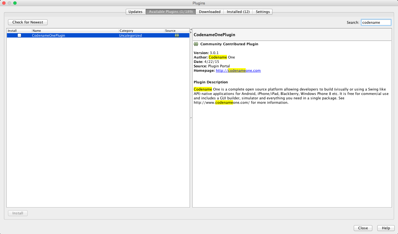Focus the Search text field
398x234 pixels.
(x=376, y=22)
